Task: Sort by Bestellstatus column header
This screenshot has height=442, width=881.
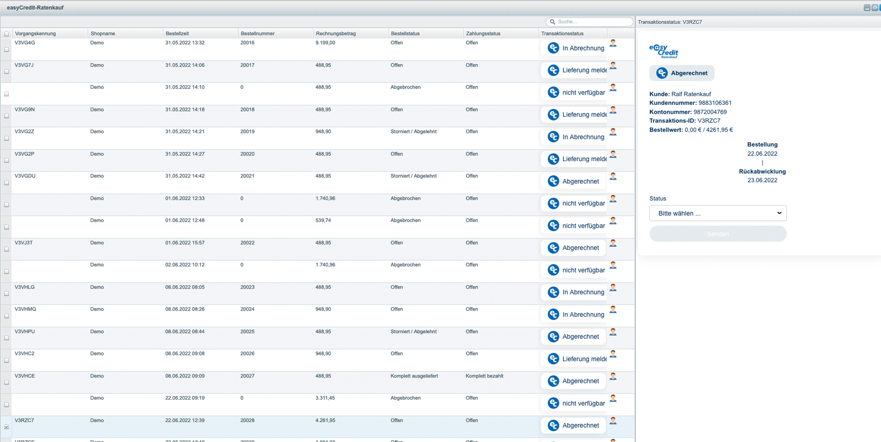Action: pyautogui.click(x=425, y=34)
